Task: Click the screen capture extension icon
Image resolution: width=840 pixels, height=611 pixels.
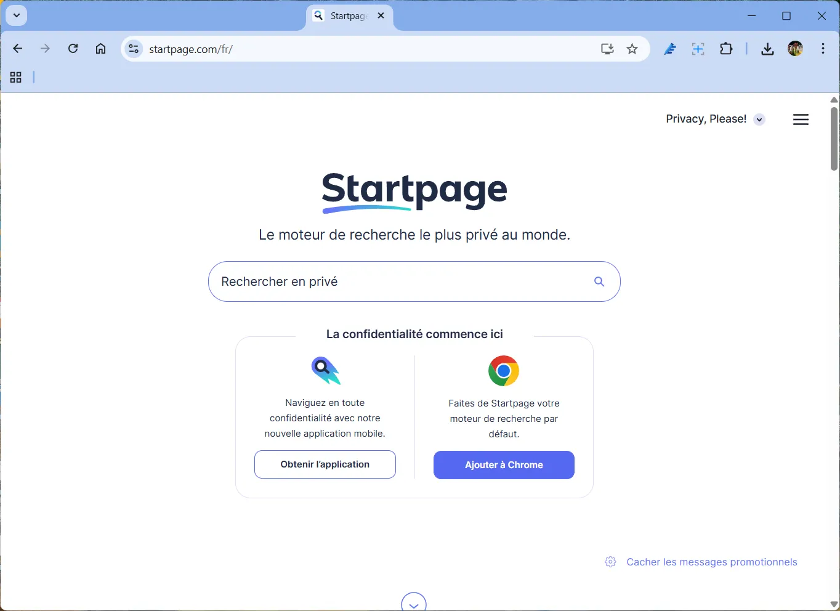Action: tap(698, 49)
